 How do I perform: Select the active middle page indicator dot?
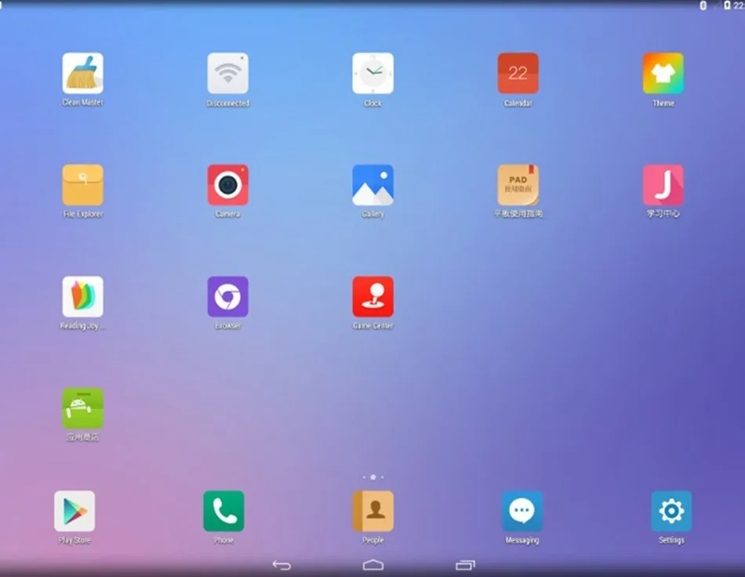click(373, 477)
